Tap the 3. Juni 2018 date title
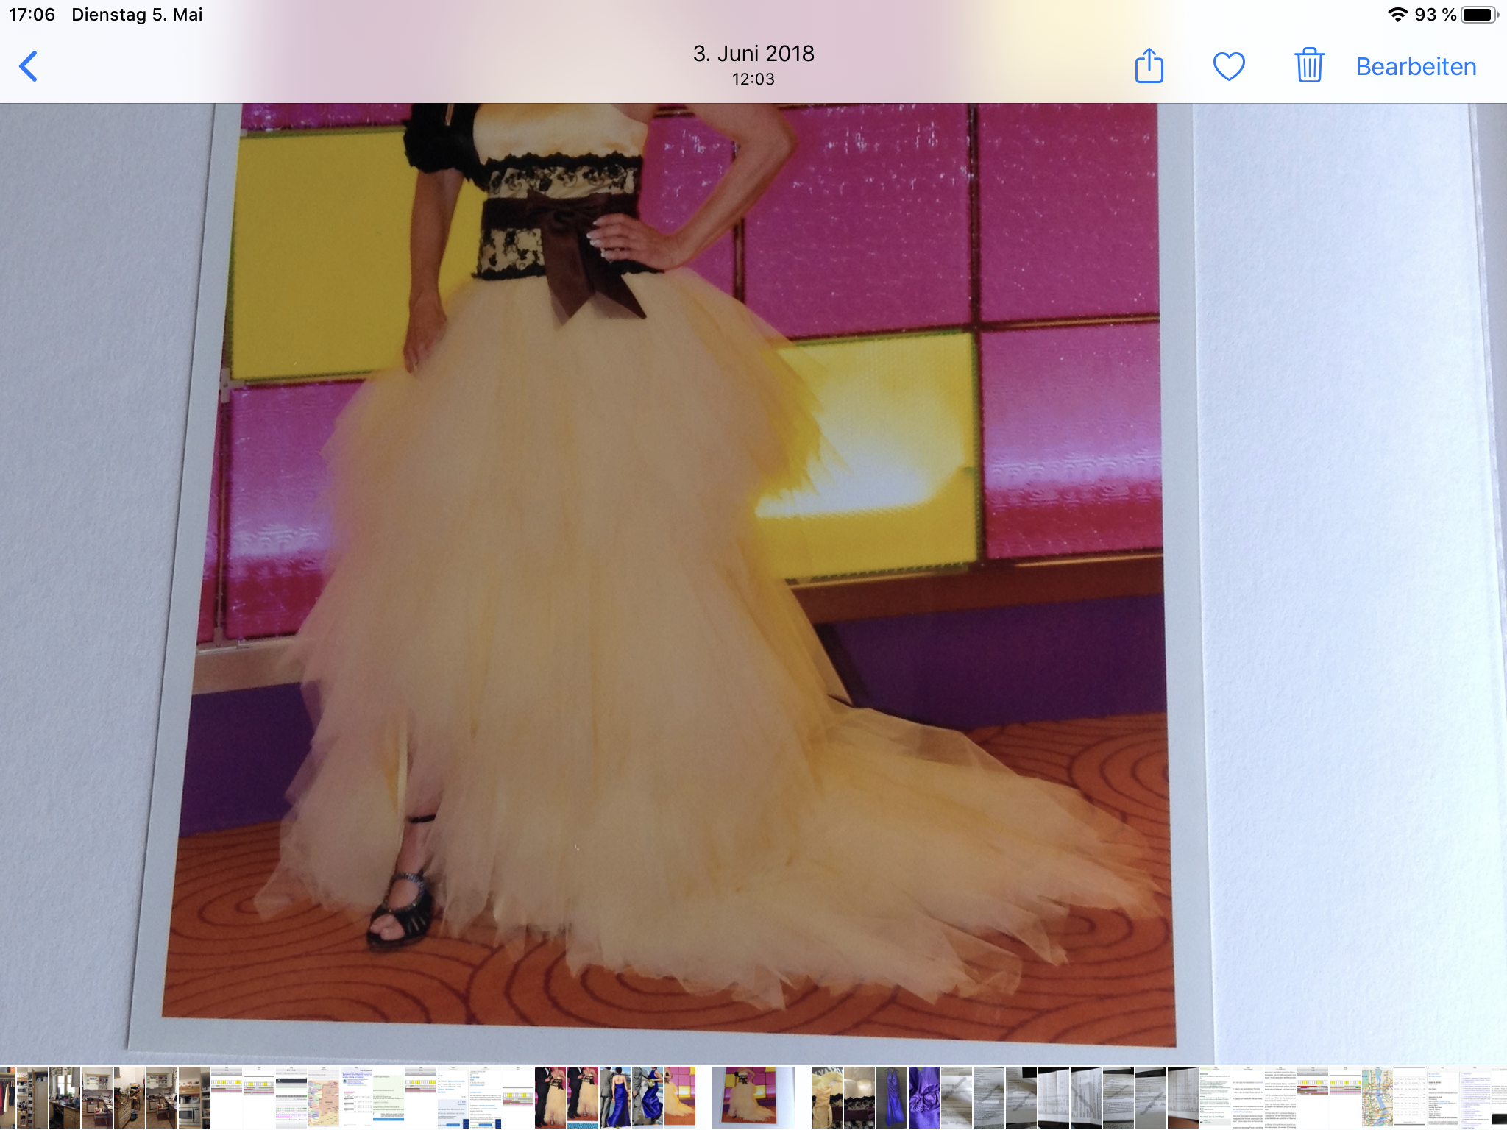 click(x=753, y=54)
